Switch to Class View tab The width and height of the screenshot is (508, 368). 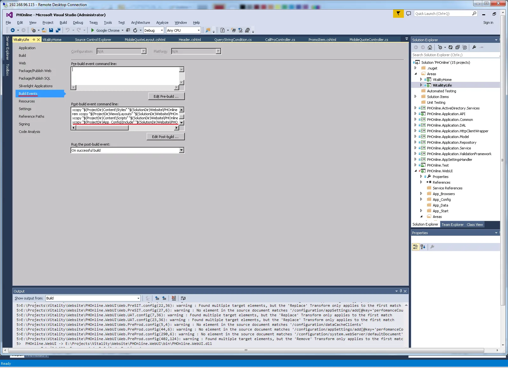[475, 225]
